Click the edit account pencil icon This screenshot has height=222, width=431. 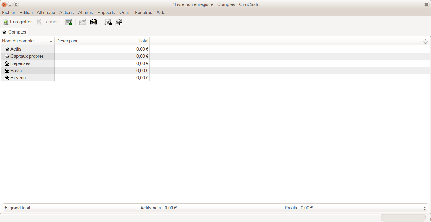click(x=94, y=22)
